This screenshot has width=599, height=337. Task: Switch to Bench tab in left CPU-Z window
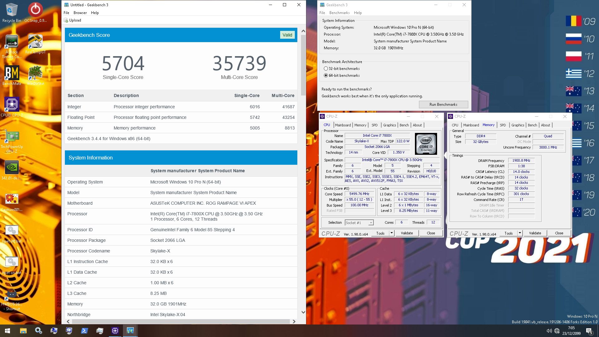pos(404,125)
